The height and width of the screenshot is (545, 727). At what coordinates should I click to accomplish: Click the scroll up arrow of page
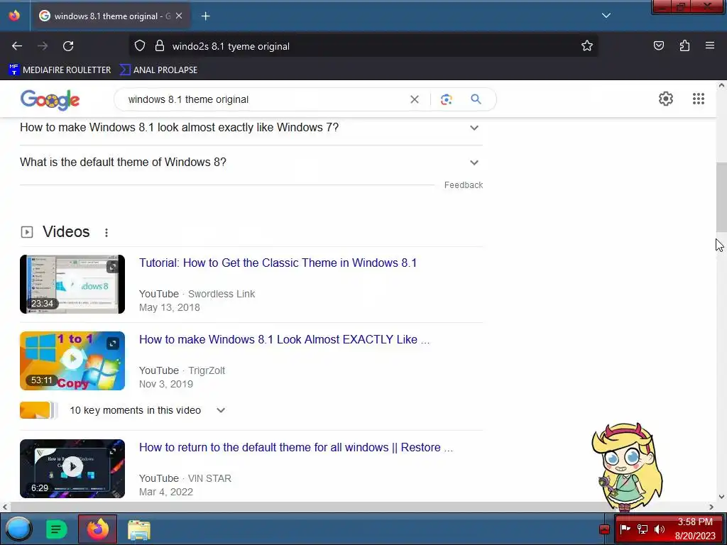coord(721,85)
